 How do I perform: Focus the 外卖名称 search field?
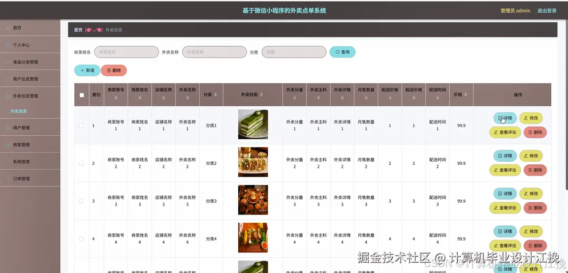click(x=215, y=52)
